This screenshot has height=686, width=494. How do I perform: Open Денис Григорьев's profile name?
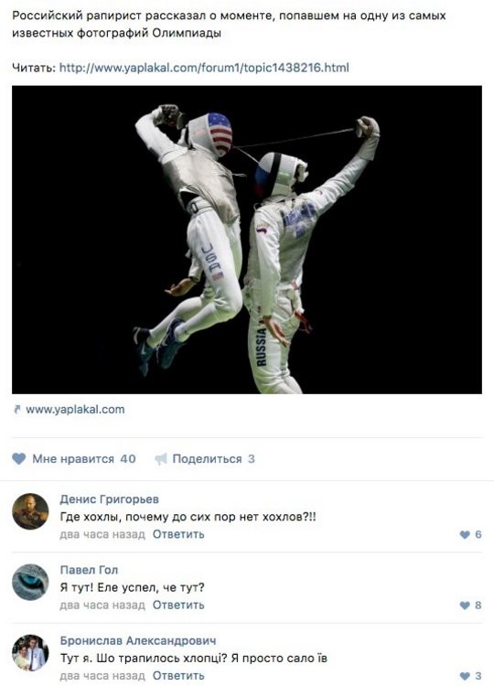(x=110, y=499)
